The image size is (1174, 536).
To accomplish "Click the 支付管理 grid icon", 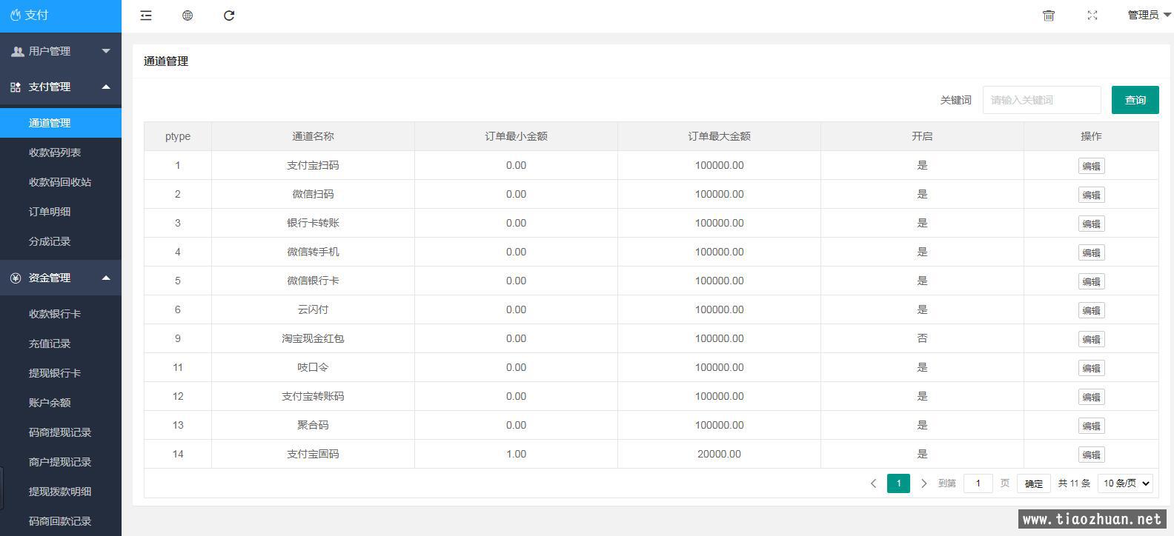I will 16,87.
